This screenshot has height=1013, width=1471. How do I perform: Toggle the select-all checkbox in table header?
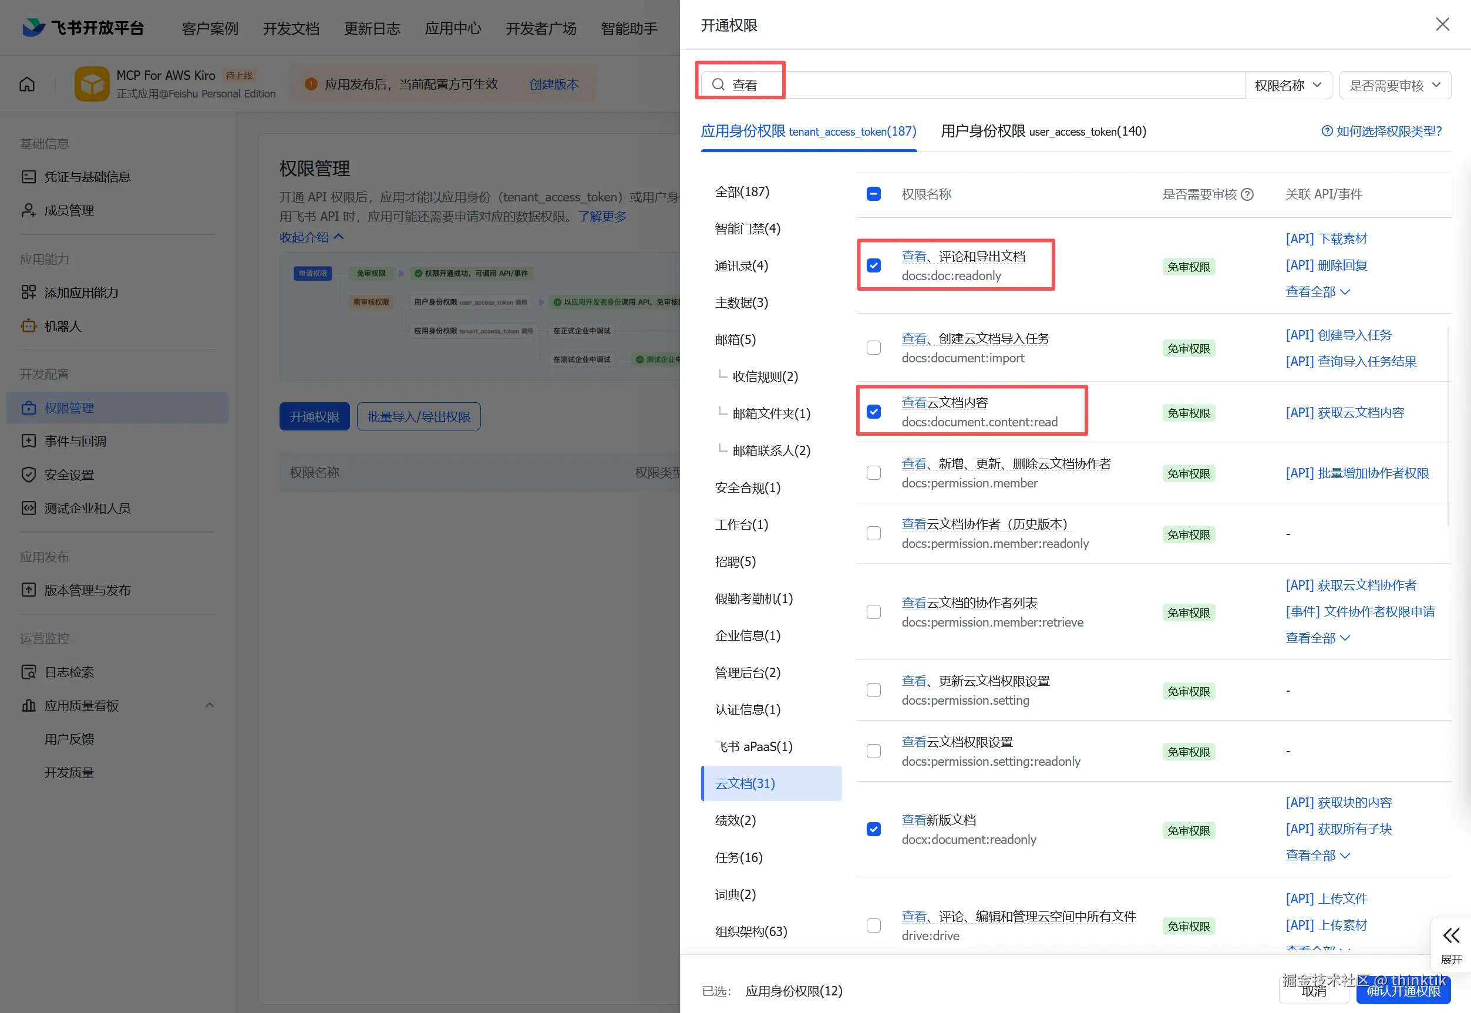click(x=873, y=194)
